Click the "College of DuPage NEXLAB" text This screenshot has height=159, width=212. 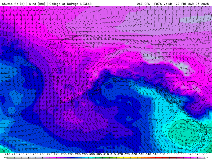tap(70, 4)
